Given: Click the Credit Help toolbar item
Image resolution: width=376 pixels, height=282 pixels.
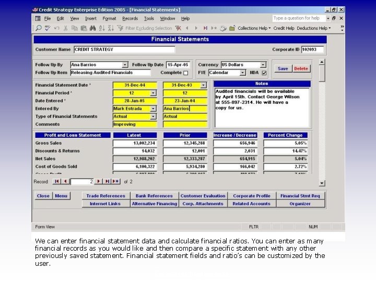Looking at the screenshot, I should [284, 28].
